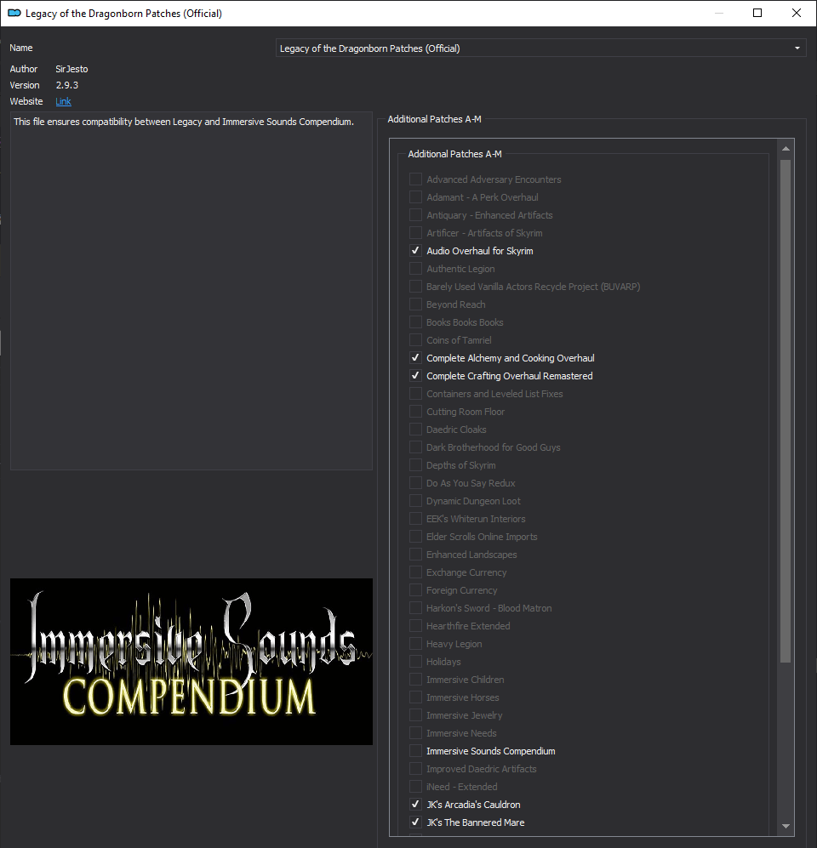The width and height of the screenshot is (817, 848).
Task: Select the Immersive Children label
Action: point(466,680)
